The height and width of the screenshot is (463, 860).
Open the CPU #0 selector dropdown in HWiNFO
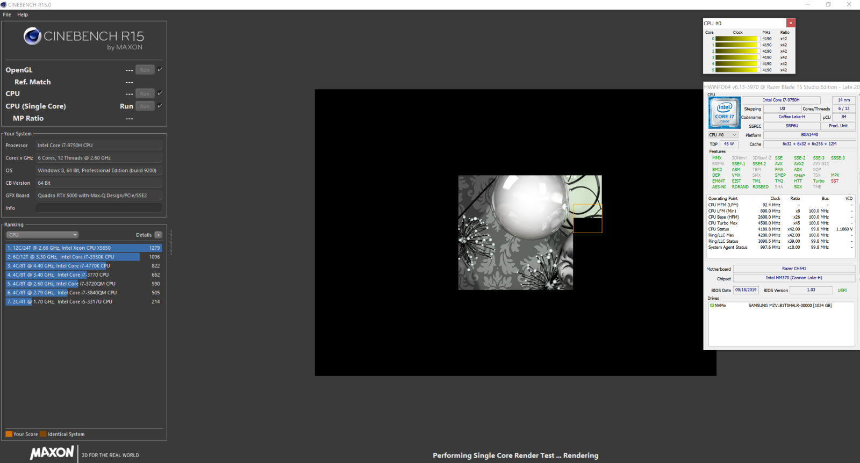click(x=723, y=135)
